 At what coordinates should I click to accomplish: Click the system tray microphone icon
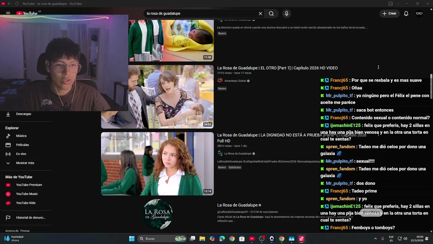click(x=383, y=239)
